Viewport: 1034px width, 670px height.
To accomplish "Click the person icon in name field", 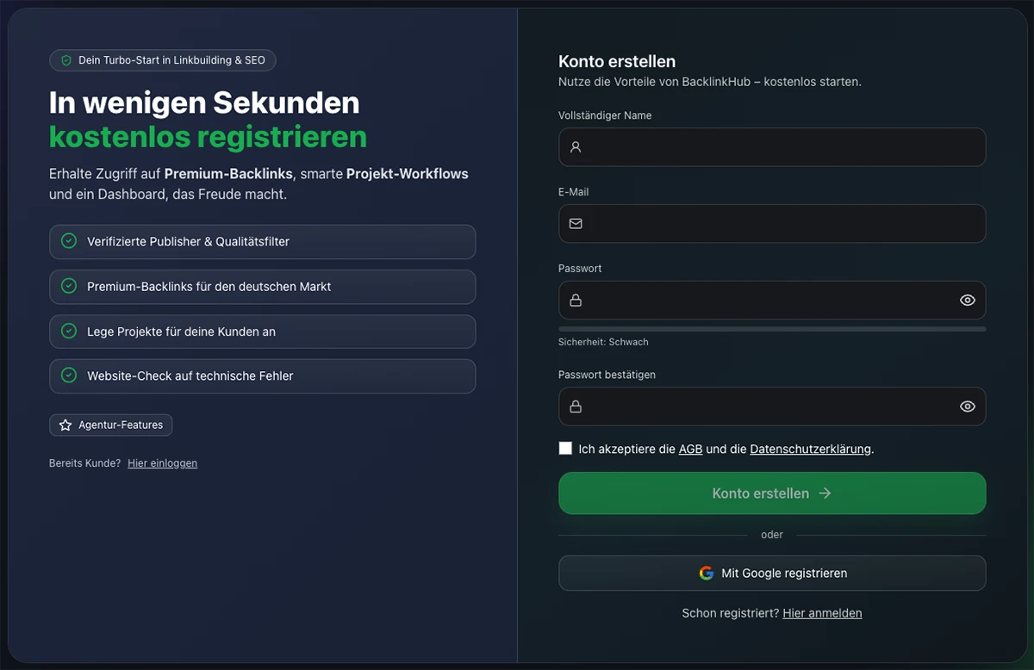I will [576, 147].
